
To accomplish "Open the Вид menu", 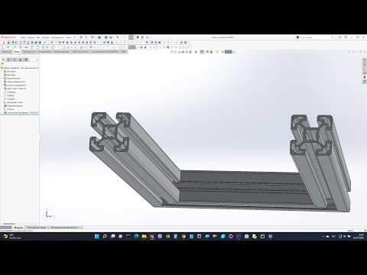I will coord(38,37).
